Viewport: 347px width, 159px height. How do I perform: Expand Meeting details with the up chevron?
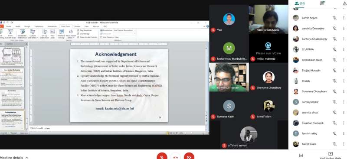coord(27,157)
